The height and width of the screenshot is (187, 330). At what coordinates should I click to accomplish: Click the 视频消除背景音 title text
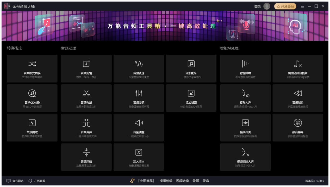(x=298, y=73)
